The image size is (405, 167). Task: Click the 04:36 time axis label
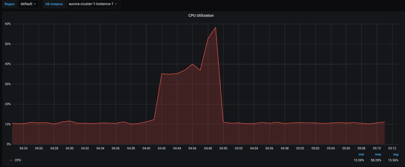[x=116, y=148]
